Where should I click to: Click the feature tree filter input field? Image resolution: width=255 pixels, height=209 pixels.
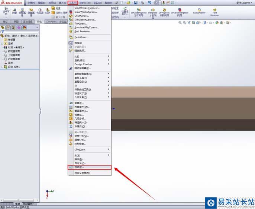(19, 32)
